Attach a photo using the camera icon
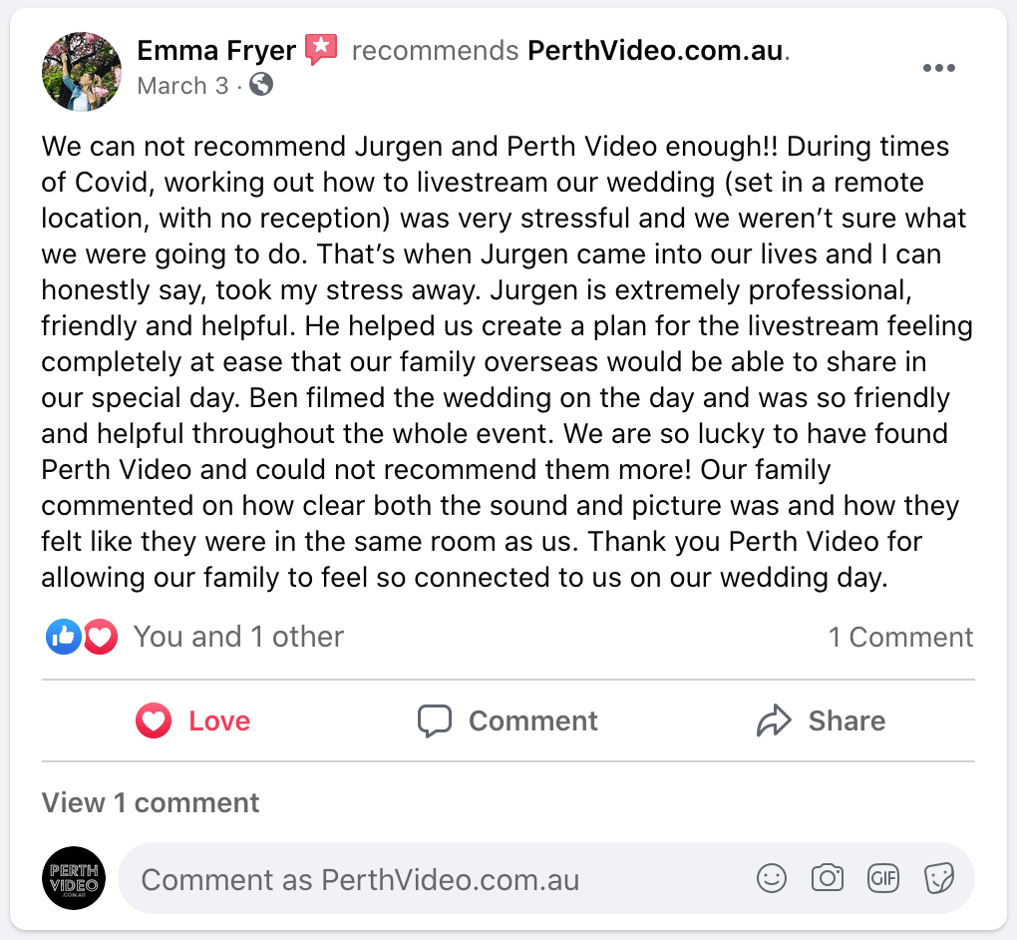This screenshot has width=1017, height=940. [827, 878]
